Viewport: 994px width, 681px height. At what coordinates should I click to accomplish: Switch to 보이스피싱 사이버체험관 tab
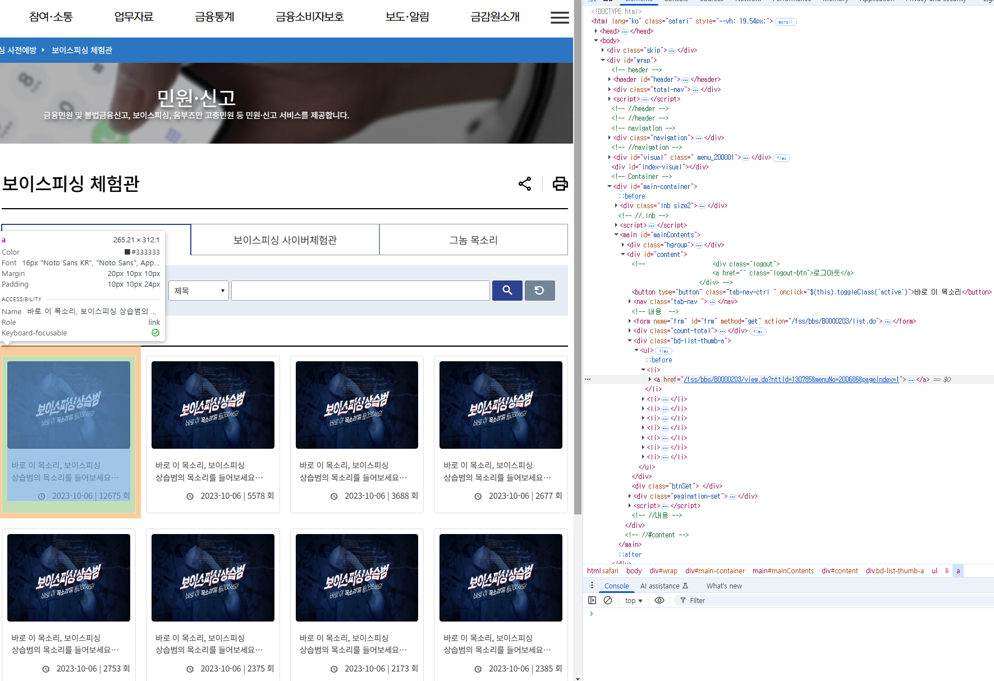point(285,240)
